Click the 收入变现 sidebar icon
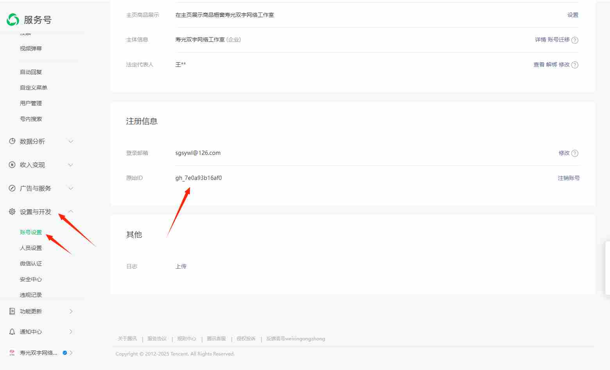Image resolution: width=610 pixels, height=370 pixels. 12,165
